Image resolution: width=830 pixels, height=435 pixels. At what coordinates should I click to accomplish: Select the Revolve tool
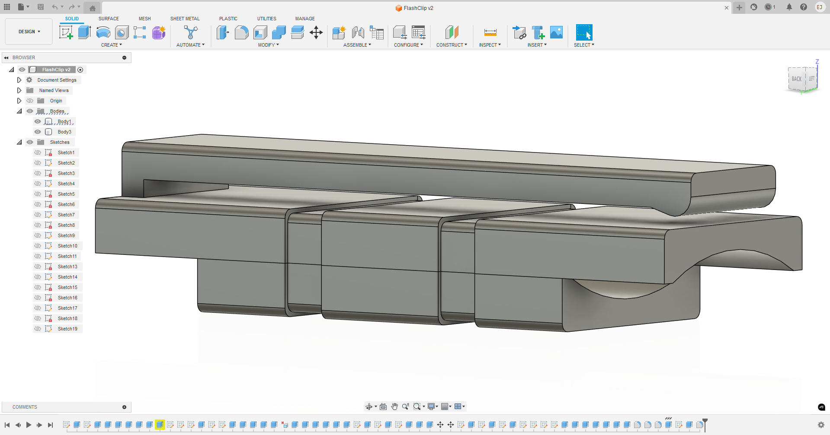[x=103, y=32]
